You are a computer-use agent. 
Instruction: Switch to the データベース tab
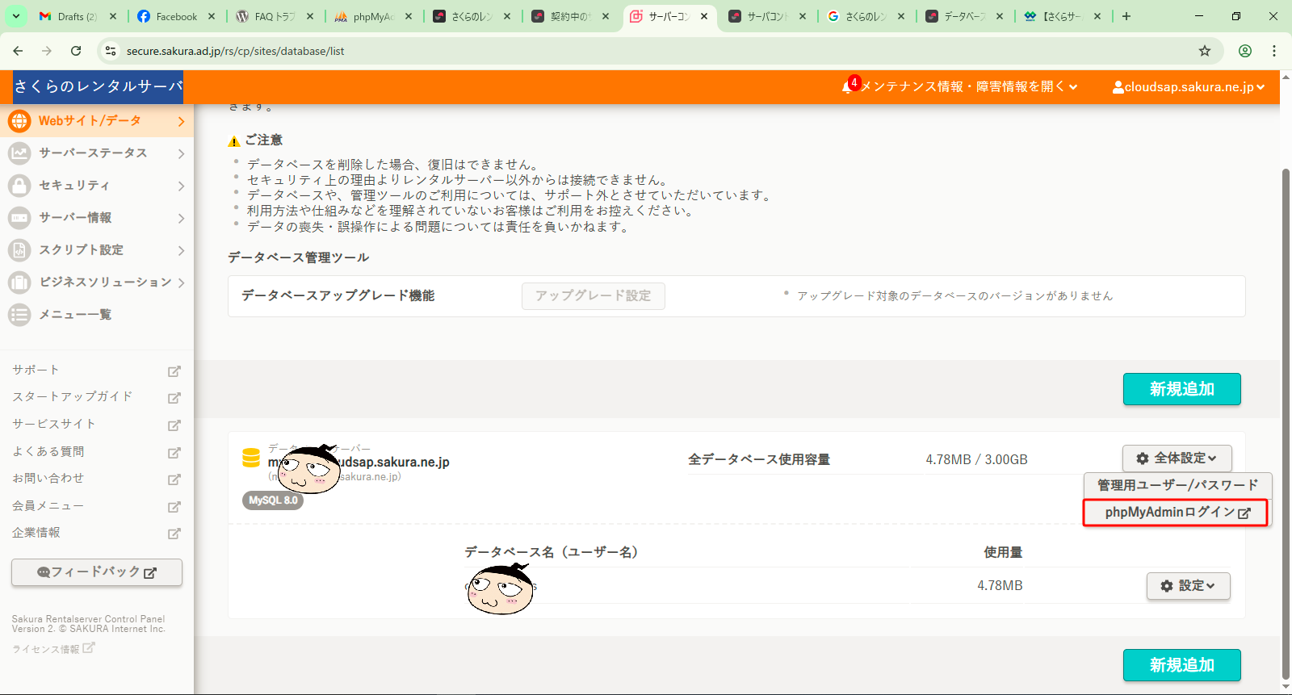click(x=964, y=16)
